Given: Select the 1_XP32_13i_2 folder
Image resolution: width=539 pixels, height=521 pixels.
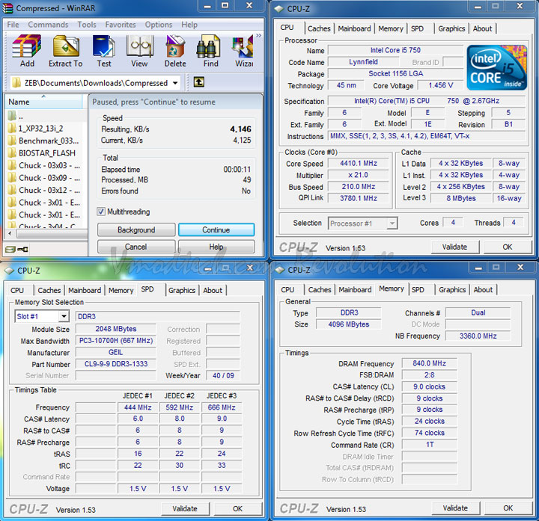Looking at the screenshot, I should [35, 129].
